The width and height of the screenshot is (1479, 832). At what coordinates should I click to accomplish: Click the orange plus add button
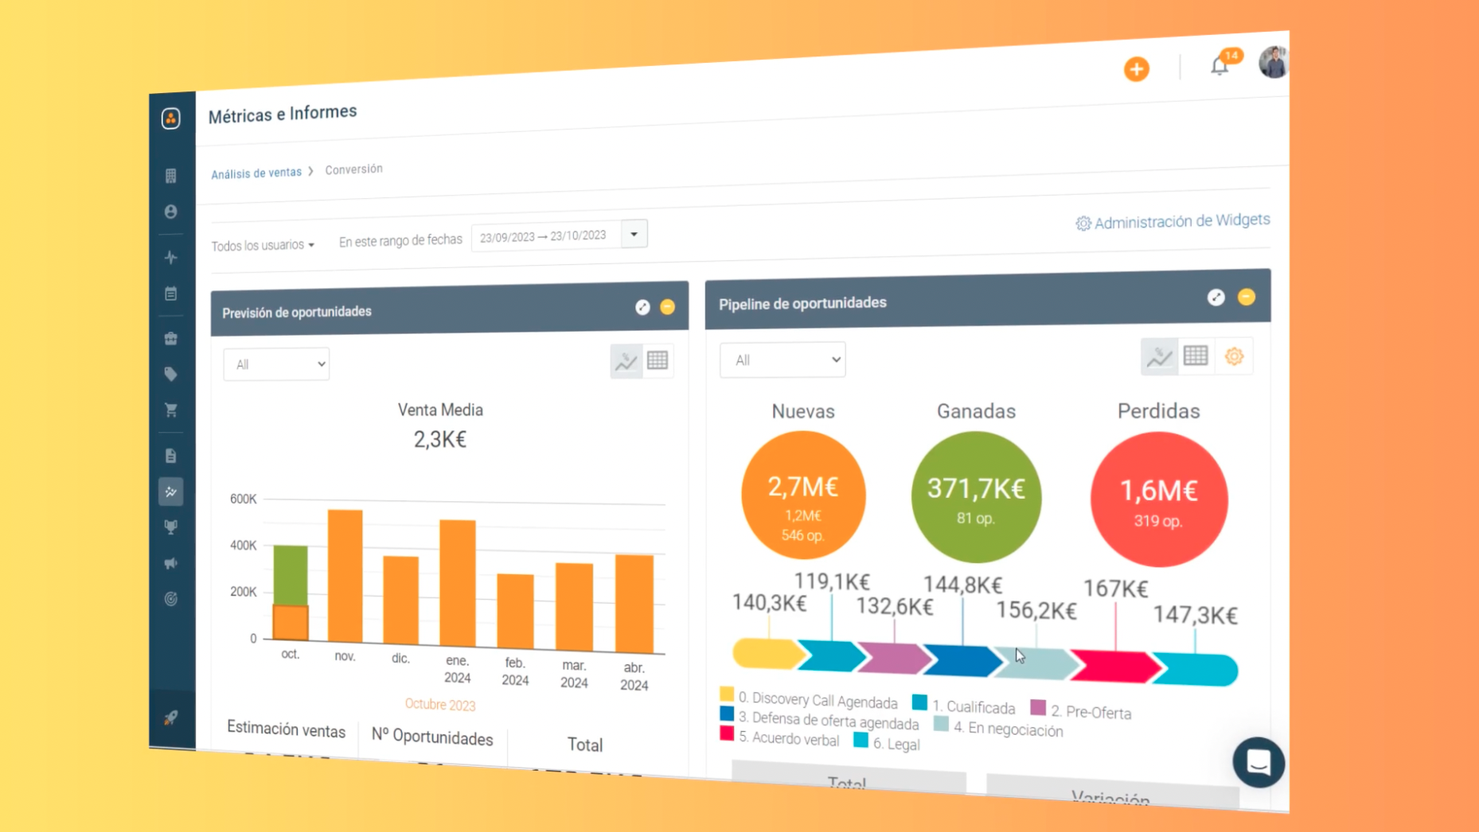click(1136, 69)
